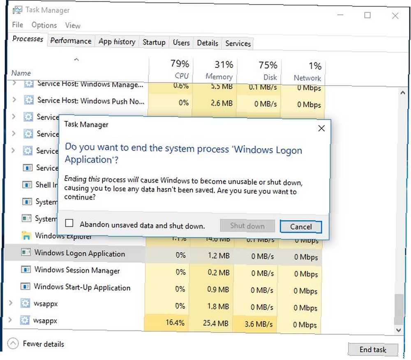The width and height of the screenshot is (411, 360).
Task: Click the gear icon of first wsappx
Action: pos(25,303)
